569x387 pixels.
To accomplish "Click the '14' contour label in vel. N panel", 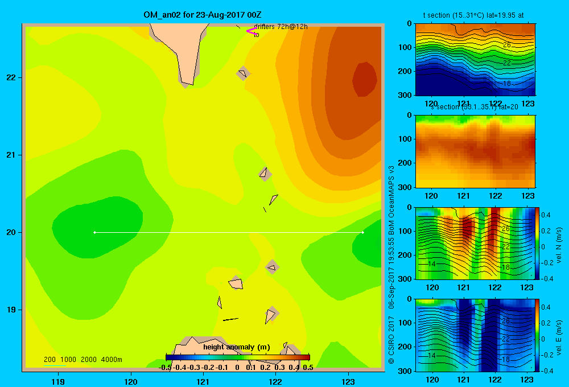I will (x=431, y=264).
